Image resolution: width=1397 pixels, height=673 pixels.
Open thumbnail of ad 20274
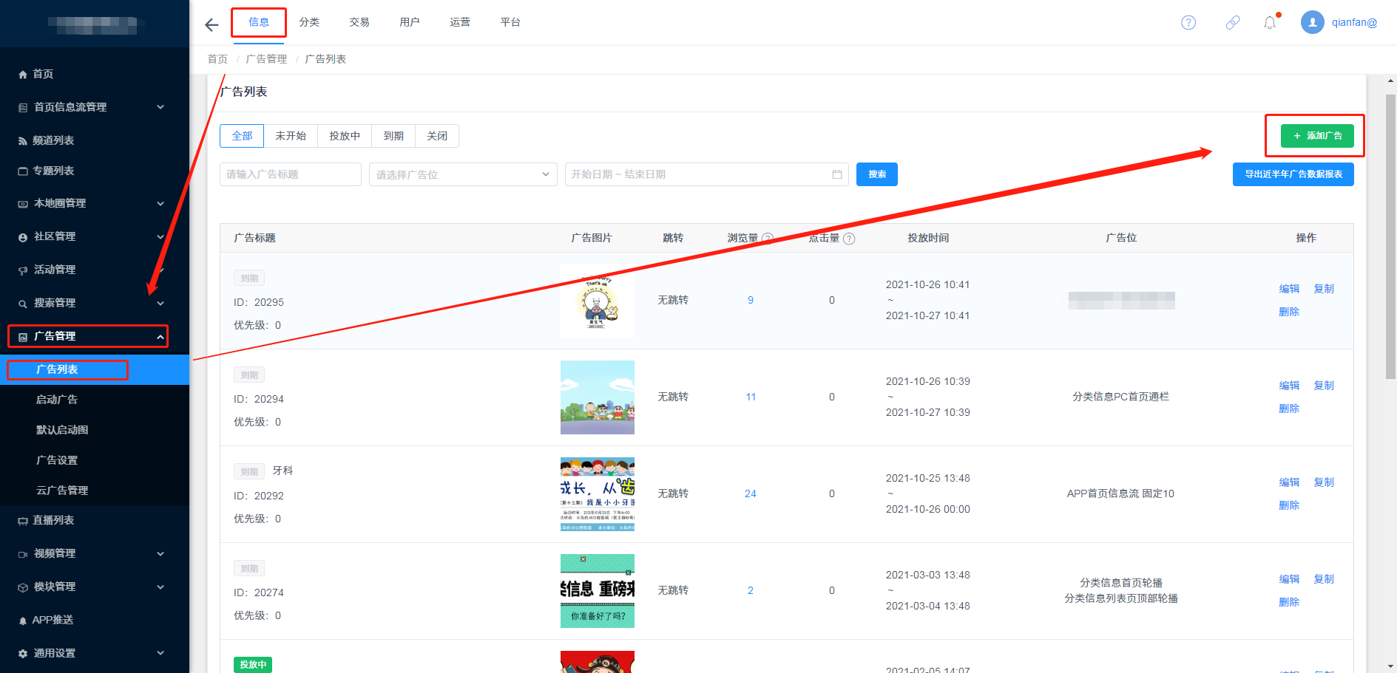point(598,591)
